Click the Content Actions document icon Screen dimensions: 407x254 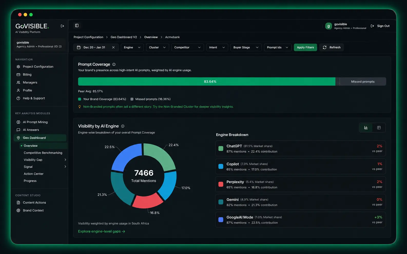[18, 203]
